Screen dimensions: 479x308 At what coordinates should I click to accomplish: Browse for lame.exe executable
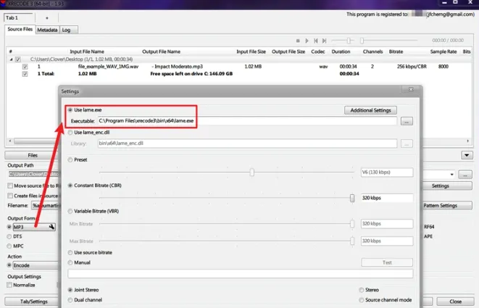tap(407, 121)
